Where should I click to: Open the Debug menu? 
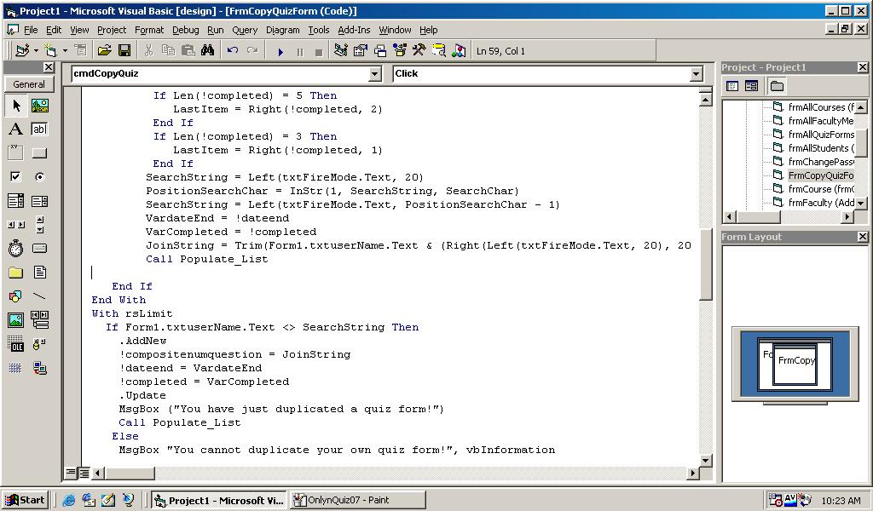(185, 30)
